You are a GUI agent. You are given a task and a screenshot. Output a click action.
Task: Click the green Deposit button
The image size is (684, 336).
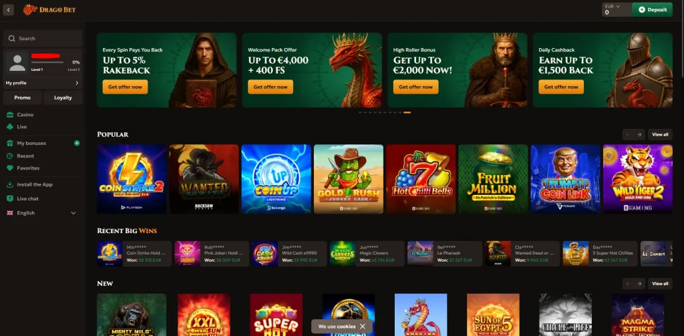(653, 9)
